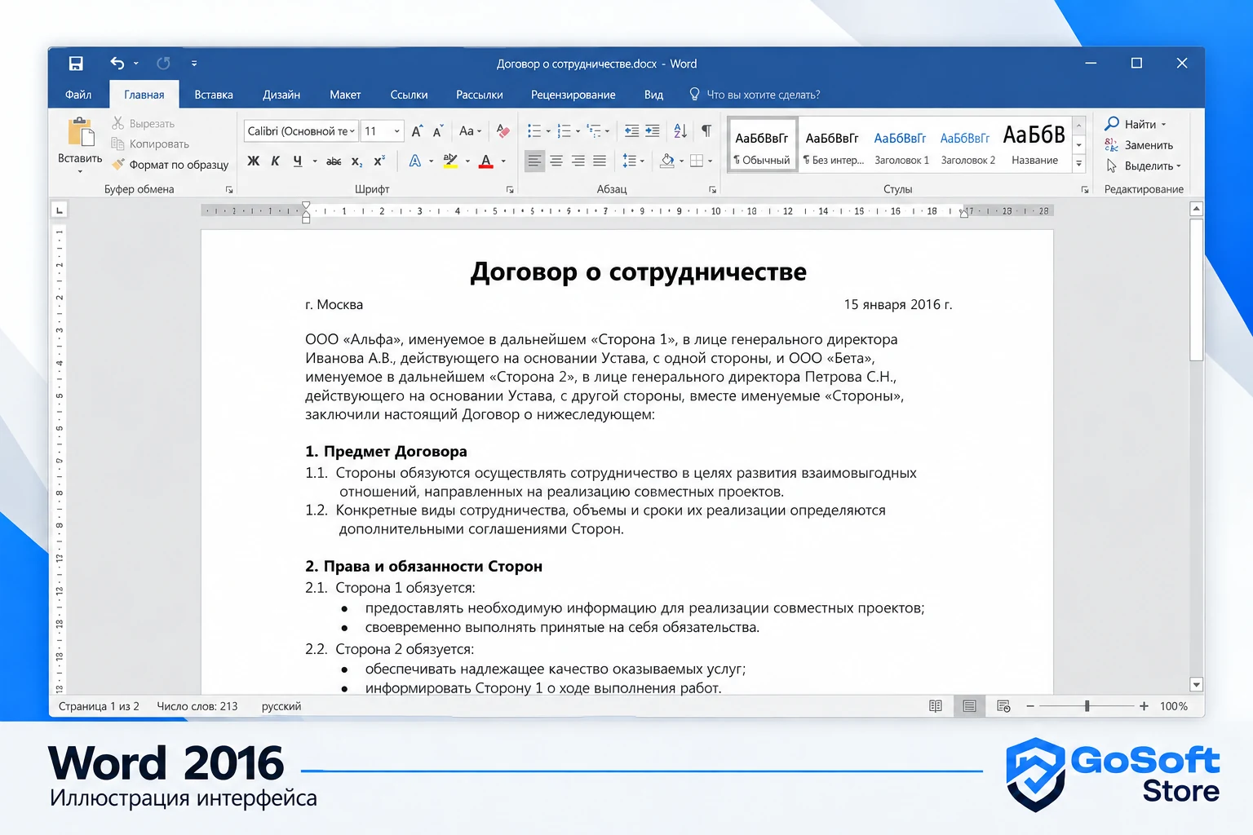Sort the selection alphabetically
This screenshot has width=1253, height=835.
point(680,131)
